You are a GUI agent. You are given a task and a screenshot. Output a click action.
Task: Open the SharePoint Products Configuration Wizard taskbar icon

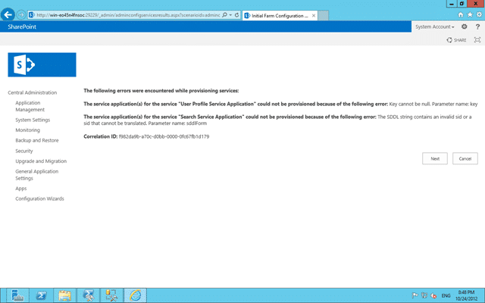point(111,295)
